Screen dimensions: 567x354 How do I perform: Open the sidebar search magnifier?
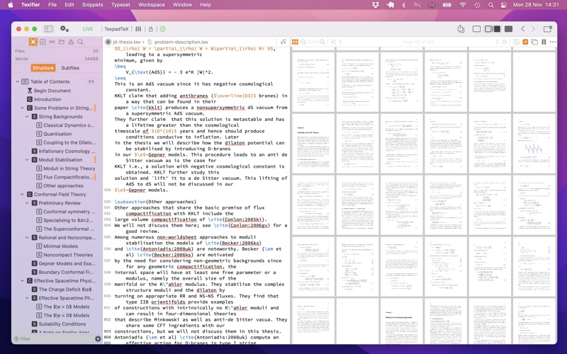pyautogui.click(x=80, y=42)
